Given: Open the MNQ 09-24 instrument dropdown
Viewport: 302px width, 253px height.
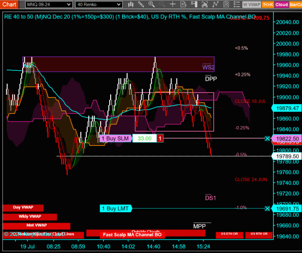Looking at the screenshot, I should (x=49, y=4).
